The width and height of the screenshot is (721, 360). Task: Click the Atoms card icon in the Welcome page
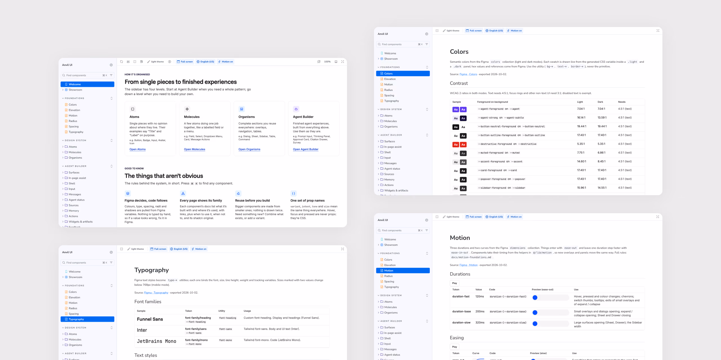133,109
